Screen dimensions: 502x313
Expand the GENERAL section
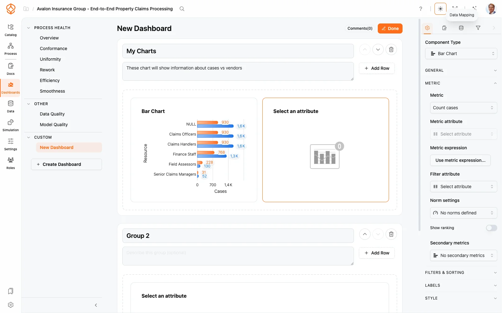(x=461, y=70)
